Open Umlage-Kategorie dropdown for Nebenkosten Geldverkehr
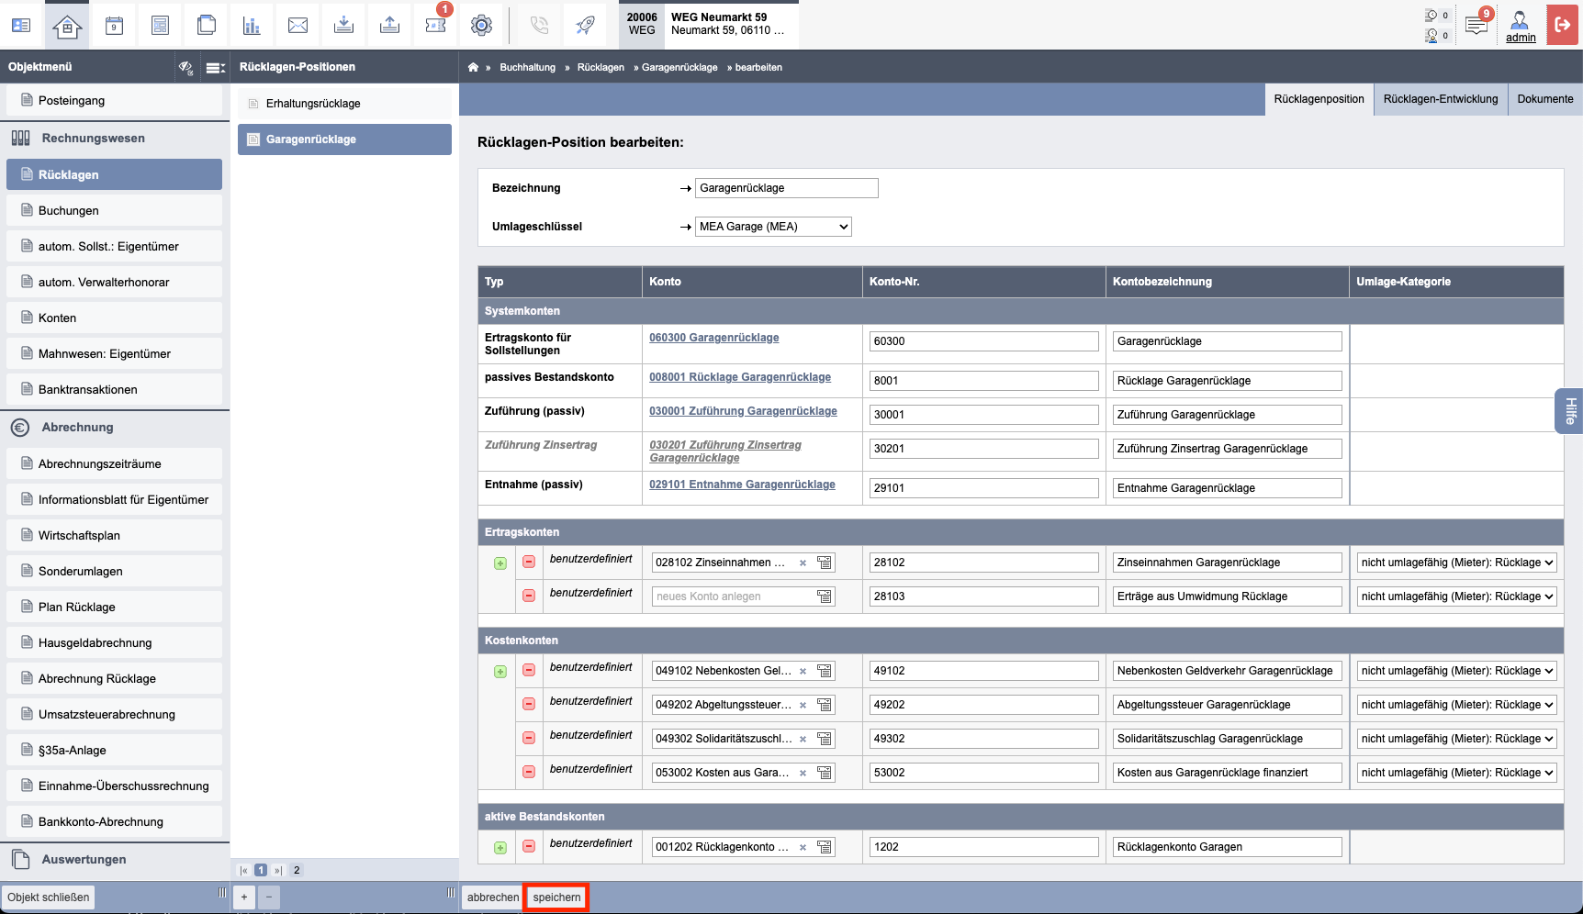Screen dimensions: 1583x914 point(1456,671)
